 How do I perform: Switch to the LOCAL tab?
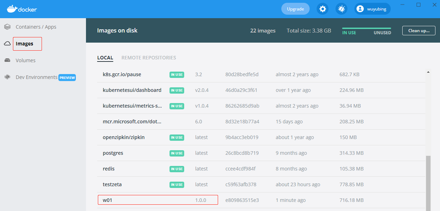coord(105,58)
